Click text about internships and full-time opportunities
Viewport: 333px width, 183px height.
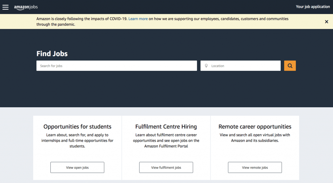77,140
